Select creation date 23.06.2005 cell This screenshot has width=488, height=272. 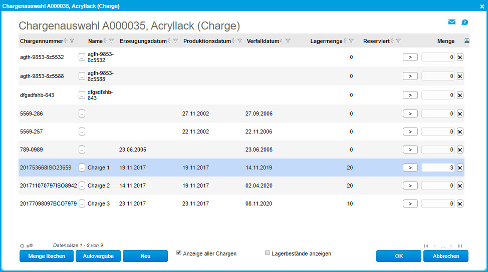(x=133, y=149)
